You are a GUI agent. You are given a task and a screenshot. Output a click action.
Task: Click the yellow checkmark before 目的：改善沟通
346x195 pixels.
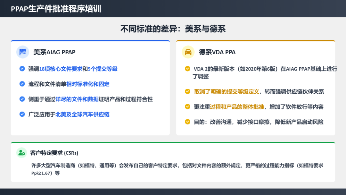tap(187, 122)
